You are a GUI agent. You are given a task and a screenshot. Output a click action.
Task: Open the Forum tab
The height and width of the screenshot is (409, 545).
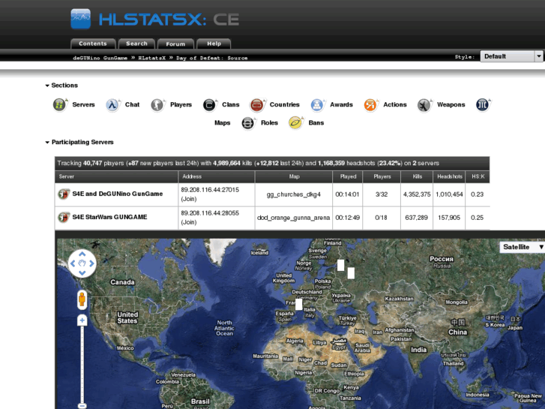[x=175, y=44]
